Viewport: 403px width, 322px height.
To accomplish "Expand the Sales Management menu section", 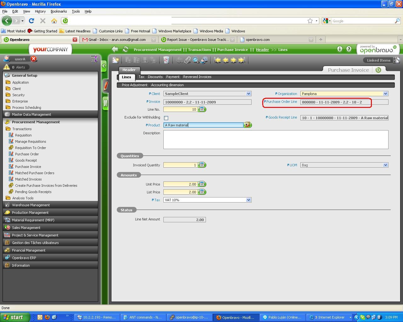I will pos(50,228).
